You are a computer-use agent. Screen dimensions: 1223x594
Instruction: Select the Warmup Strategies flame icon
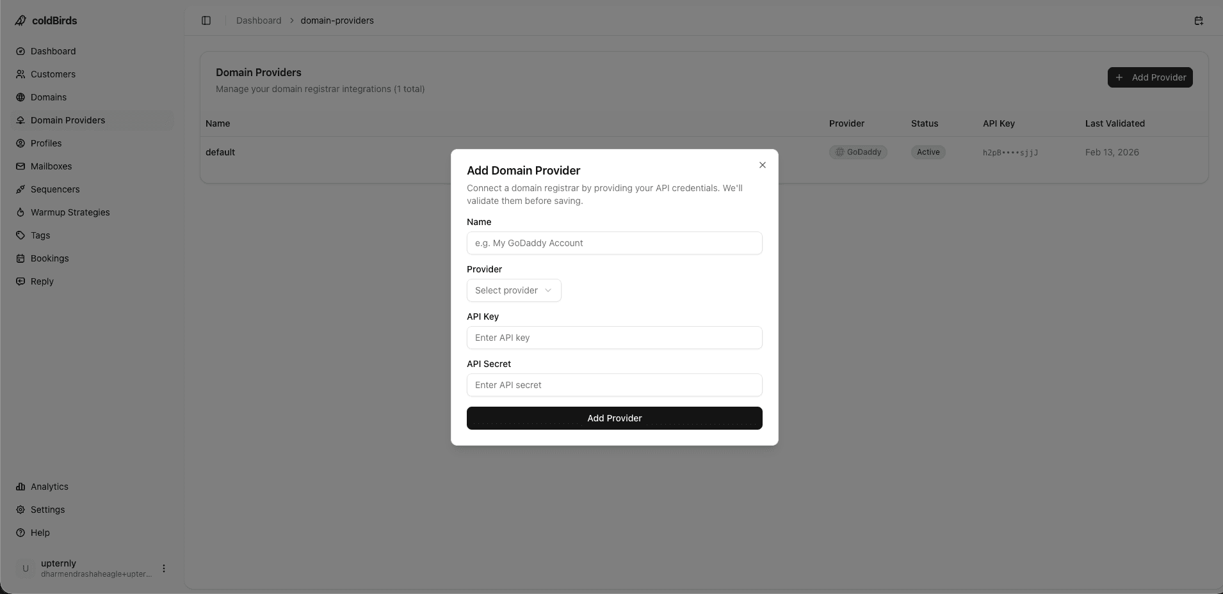point(21,212)
